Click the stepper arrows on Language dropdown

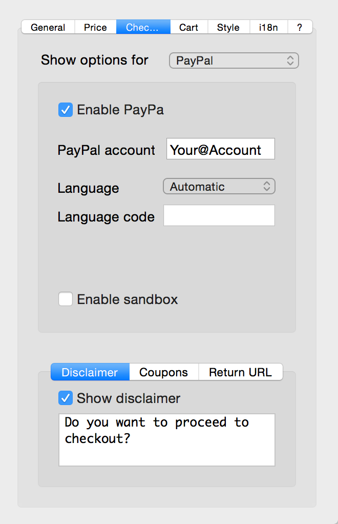(267, 187)
